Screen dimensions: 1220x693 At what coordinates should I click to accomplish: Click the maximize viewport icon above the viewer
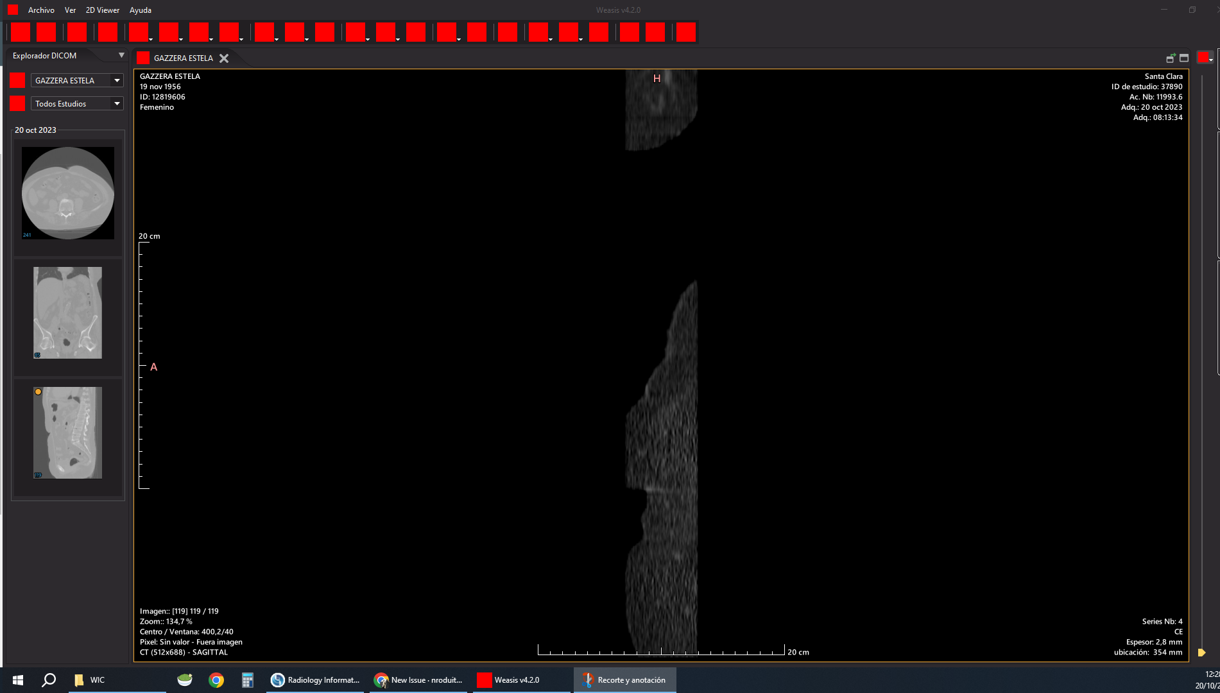click(x=1184, y=58)
